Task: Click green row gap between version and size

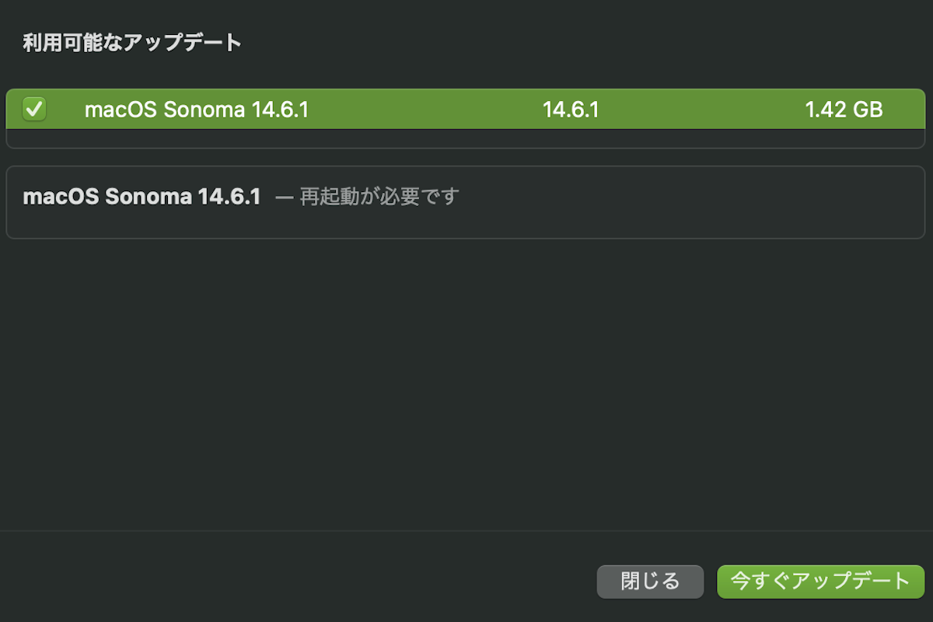Action: (700, 110)
